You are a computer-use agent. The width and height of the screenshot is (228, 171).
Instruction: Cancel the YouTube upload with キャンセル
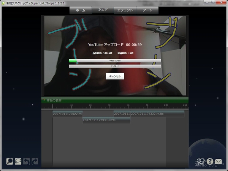pyautogui.click(x=115, y=76)
